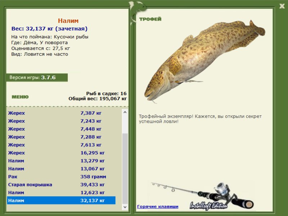Select the Старая покрышка 39,433 кг row
The width and height of the screenshot is (288, 216).
(61, 185)
